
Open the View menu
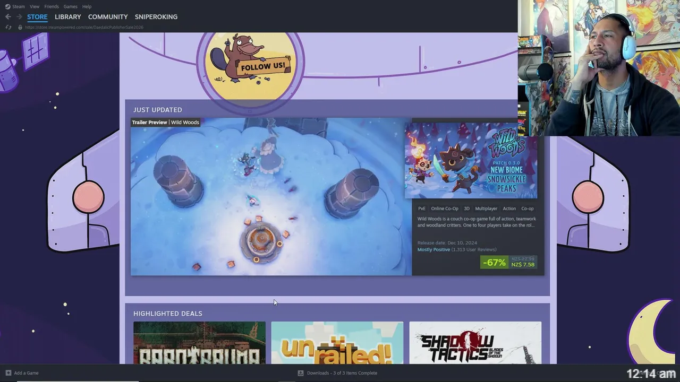click(x=35, y=6)
